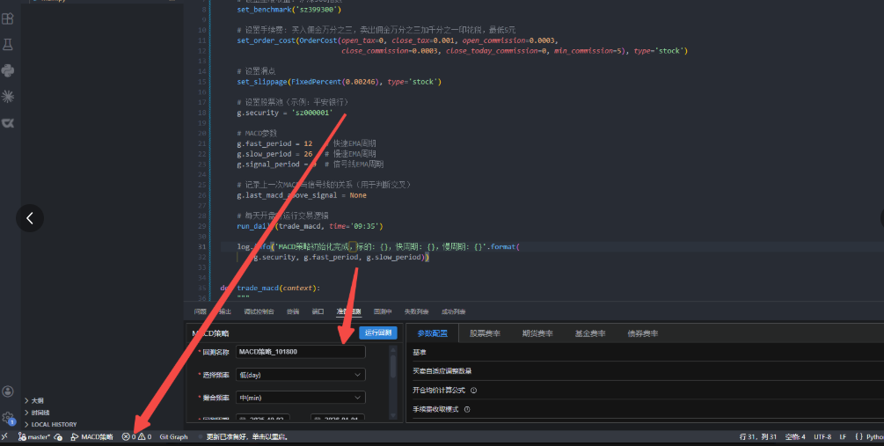Open Git Graph from status bar
This screenshot has height=446, width=884.
tap(173, 437)
